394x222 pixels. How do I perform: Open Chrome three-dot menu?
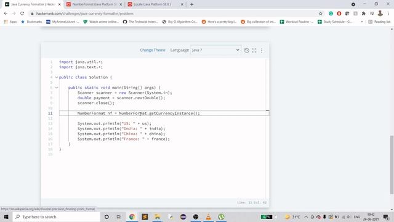coord(388,14)
